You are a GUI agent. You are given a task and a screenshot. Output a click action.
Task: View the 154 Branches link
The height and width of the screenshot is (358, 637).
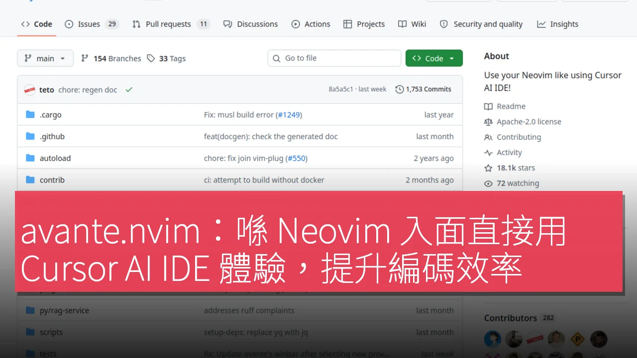point(111,59)
